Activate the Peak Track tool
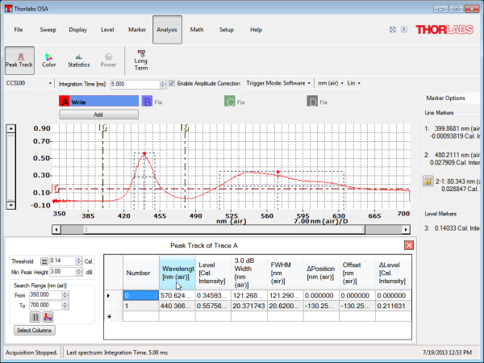Screen dimensions: 484x363 point(19,59)
